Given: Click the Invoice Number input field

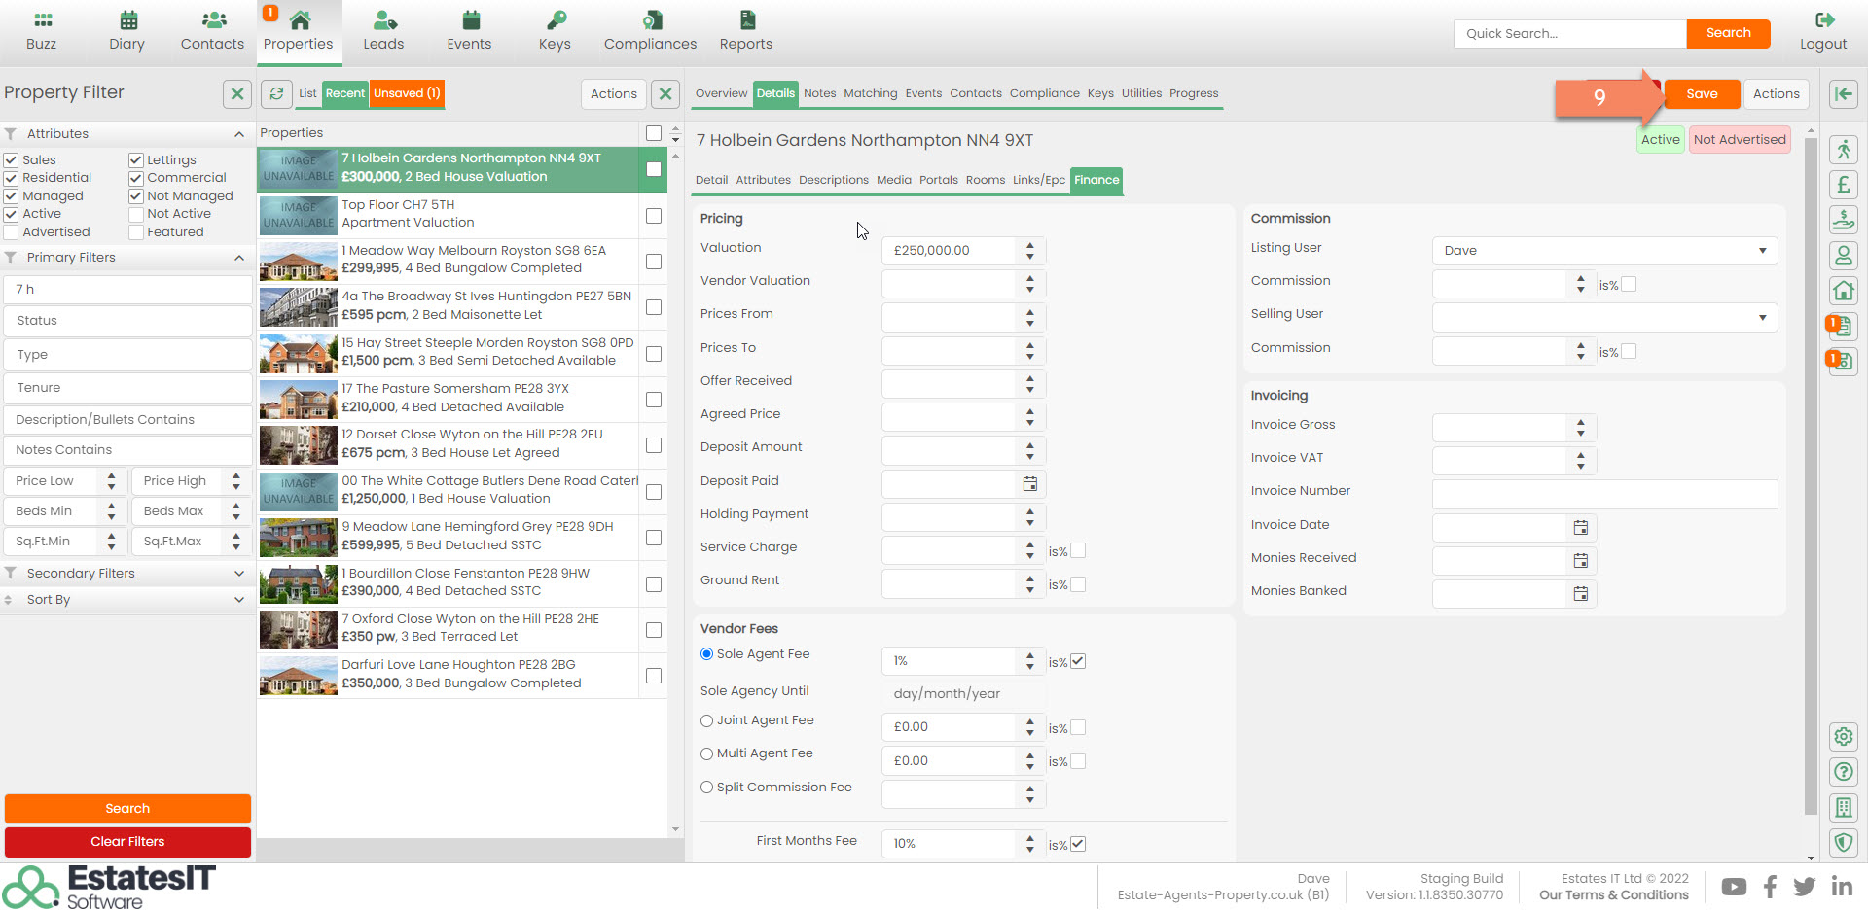Looking at the screenshot, I should click(1603, 494).
